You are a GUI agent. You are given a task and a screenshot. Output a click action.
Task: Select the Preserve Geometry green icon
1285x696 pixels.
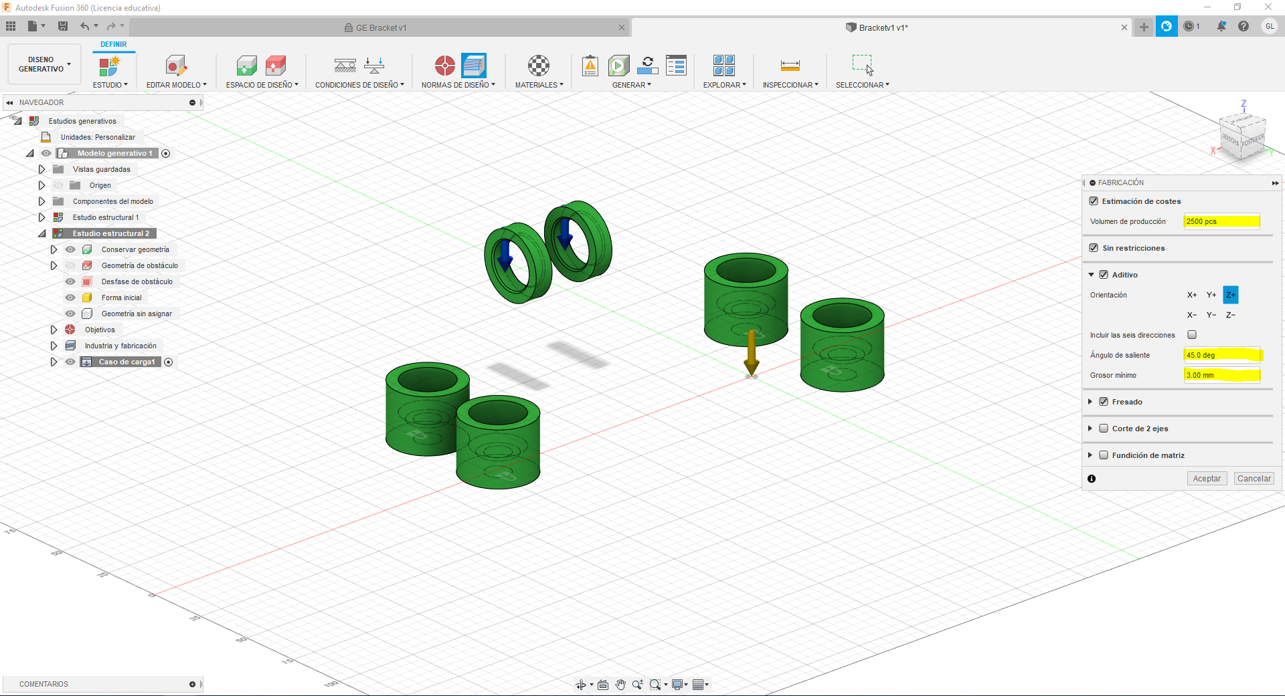(x=247, y=66)
